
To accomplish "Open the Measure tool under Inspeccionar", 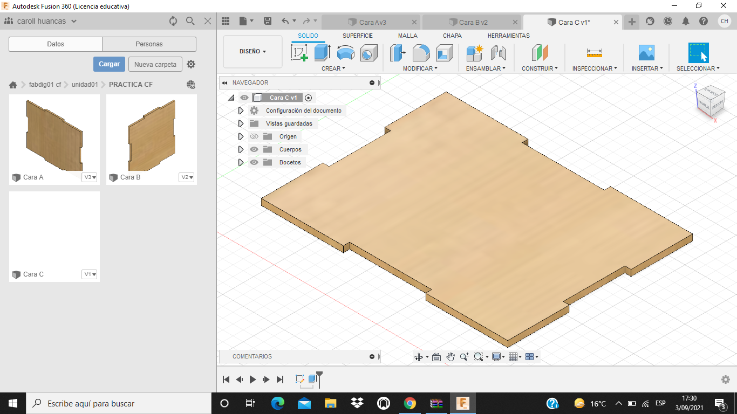I will pos(594,53).
